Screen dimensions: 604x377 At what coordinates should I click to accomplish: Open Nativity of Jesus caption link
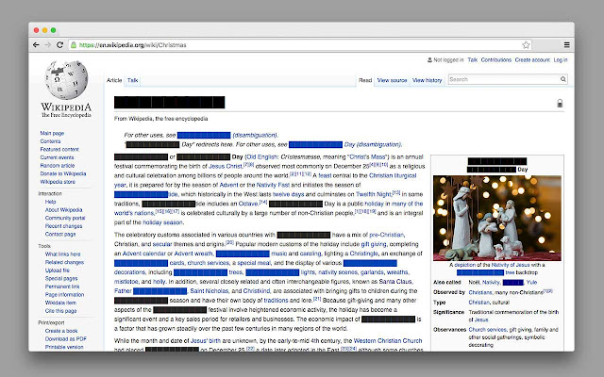tap(511, 265)
